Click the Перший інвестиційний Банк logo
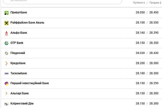162x108 pixels. (x=6, y=84)
